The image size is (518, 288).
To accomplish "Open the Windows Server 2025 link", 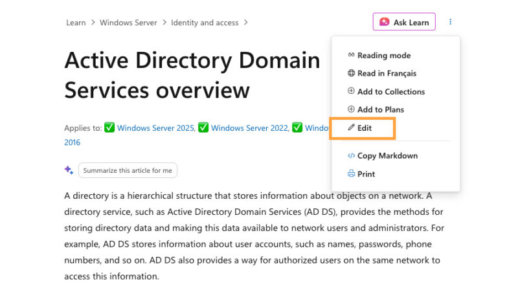I will [155, 128].
